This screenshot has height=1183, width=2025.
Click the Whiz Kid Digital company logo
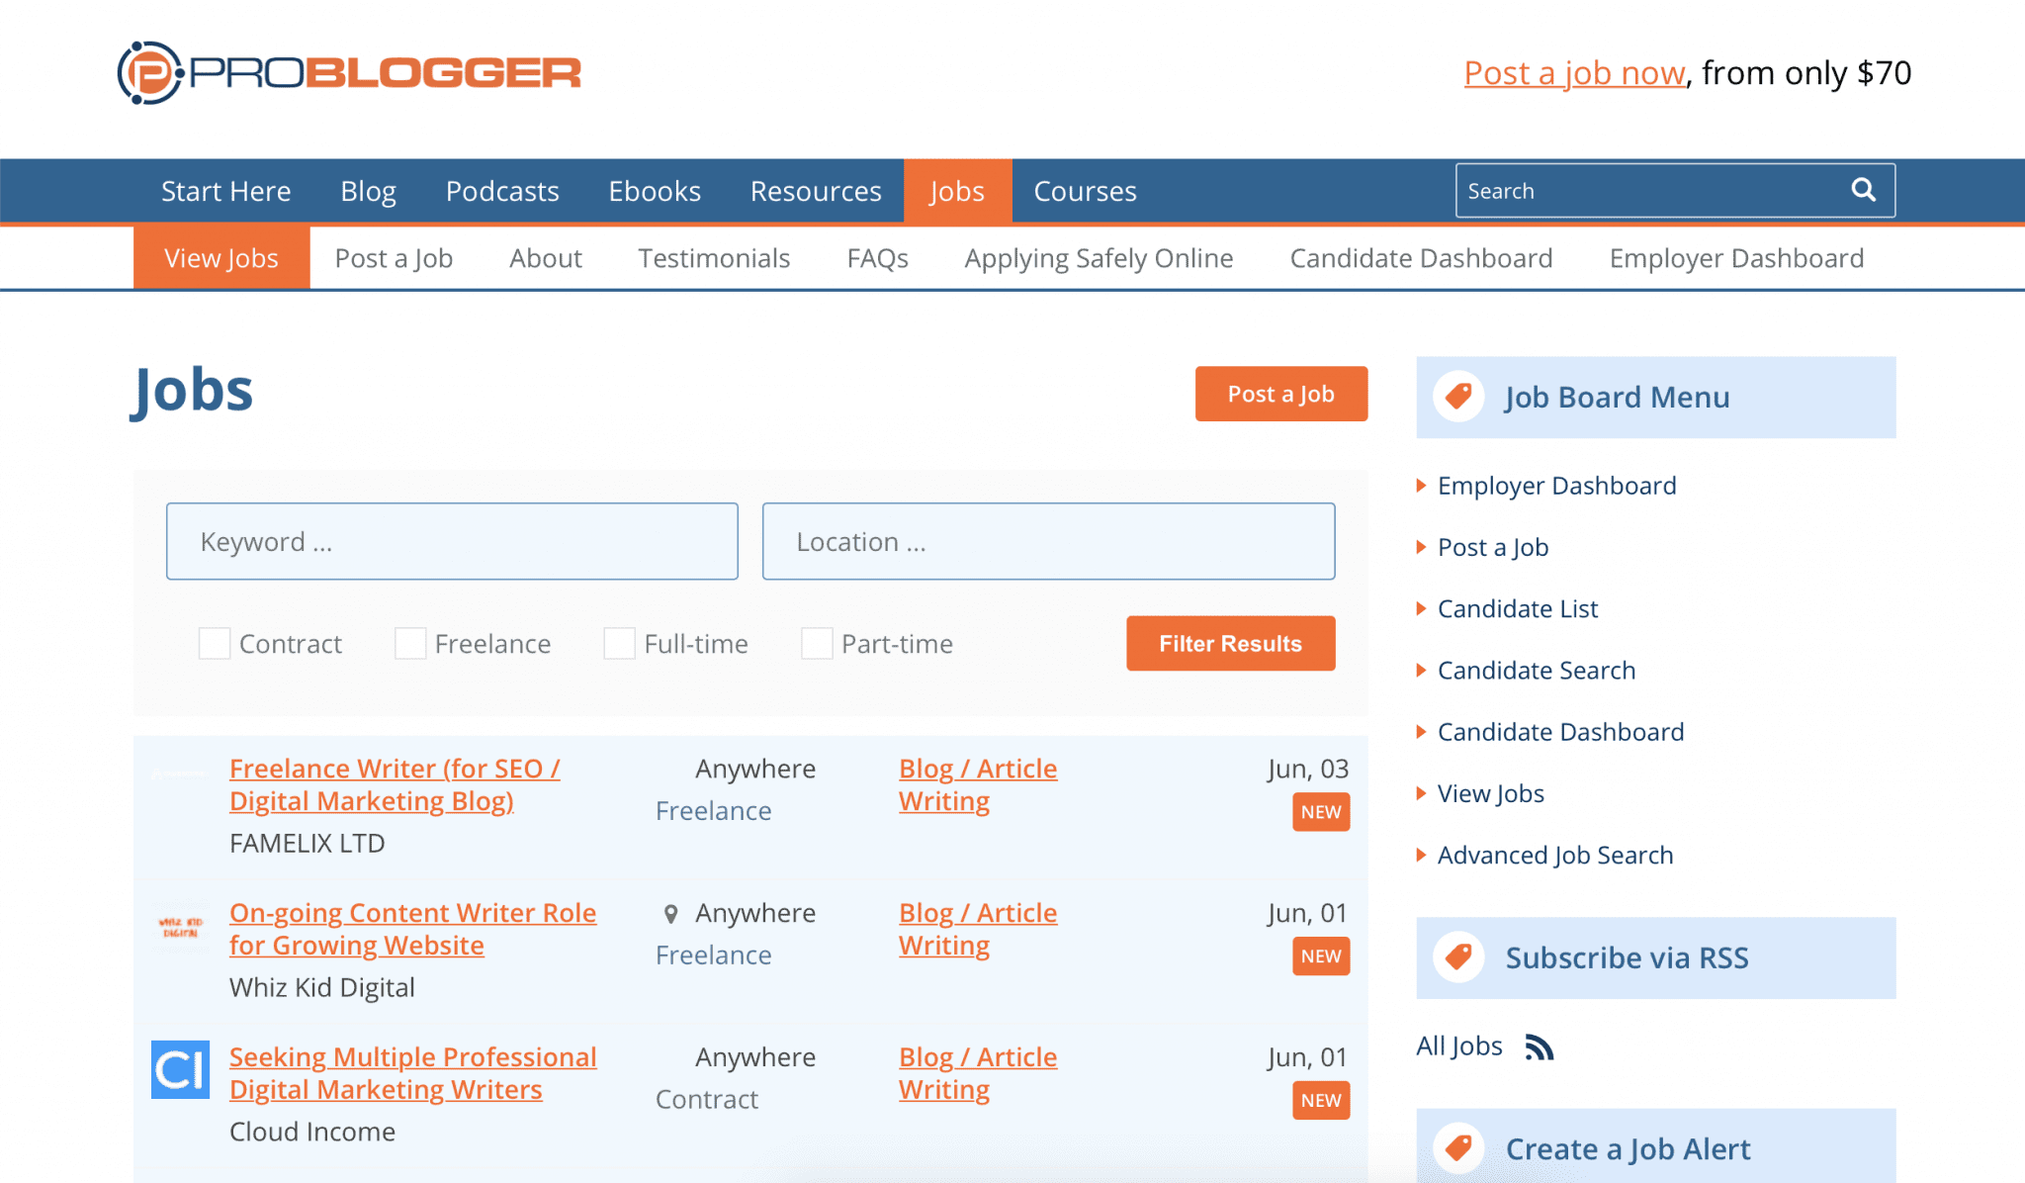click(x=179, y=925)
